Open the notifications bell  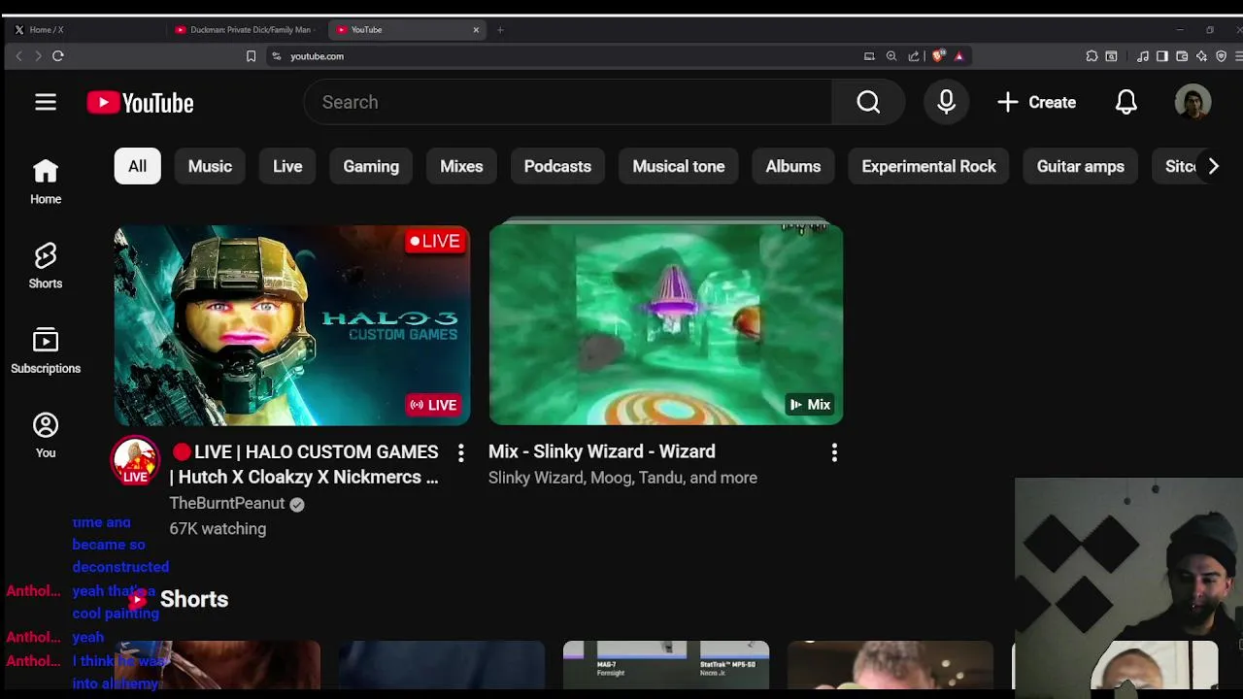pos(1125,102)
